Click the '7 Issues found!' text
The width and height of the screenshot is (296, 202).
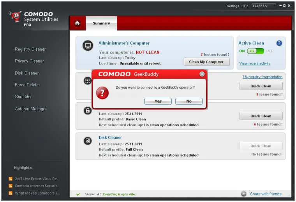coord(215,54)
